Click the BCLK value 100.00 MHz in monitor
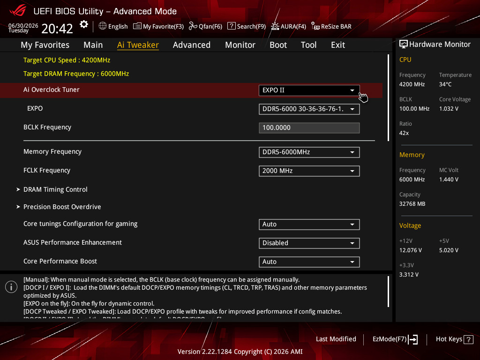Image resolution: width=480 pixels, height=360 pixels. click(x=414, y=109)
